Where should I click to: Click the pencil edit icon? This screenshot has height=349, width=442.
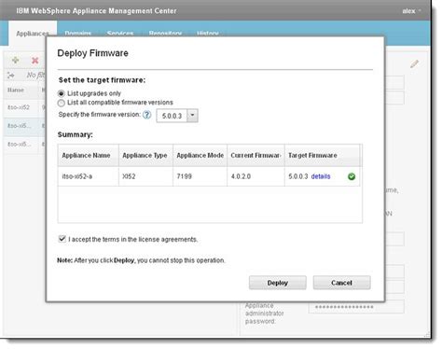point(414,63)
